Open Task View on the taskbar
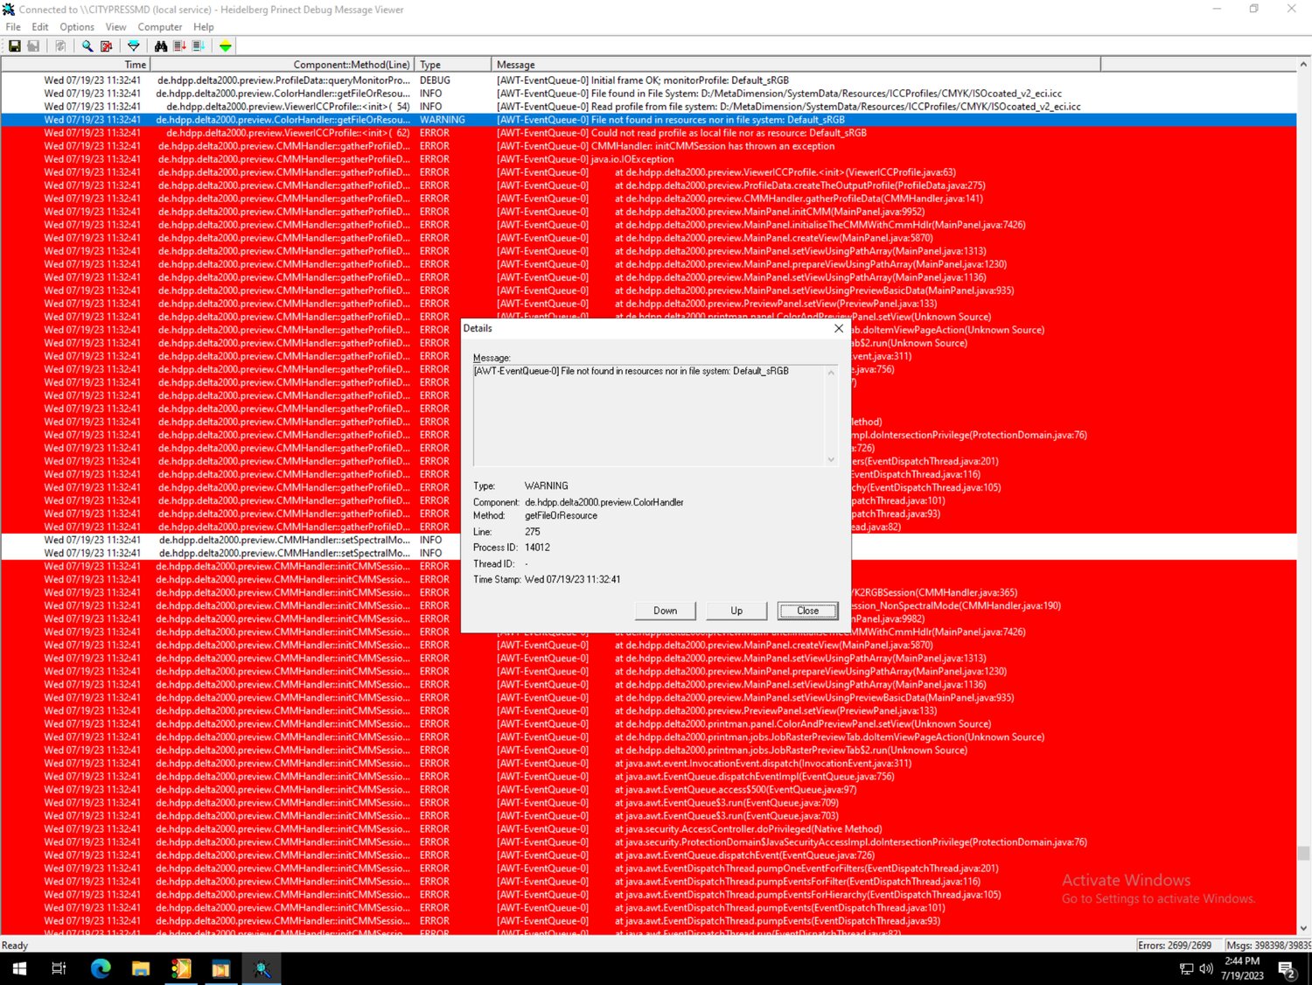This screenshot has height=985, width=1312. tap(59, 968)
